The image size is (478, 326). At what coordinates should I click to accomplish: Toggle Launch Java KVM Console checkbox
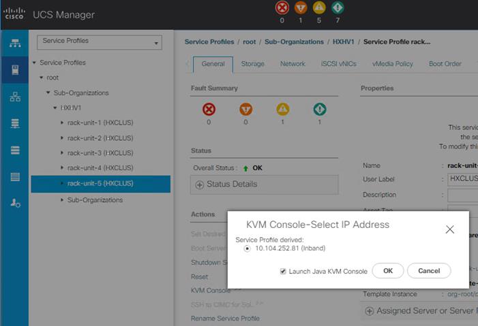click(283, 271)
